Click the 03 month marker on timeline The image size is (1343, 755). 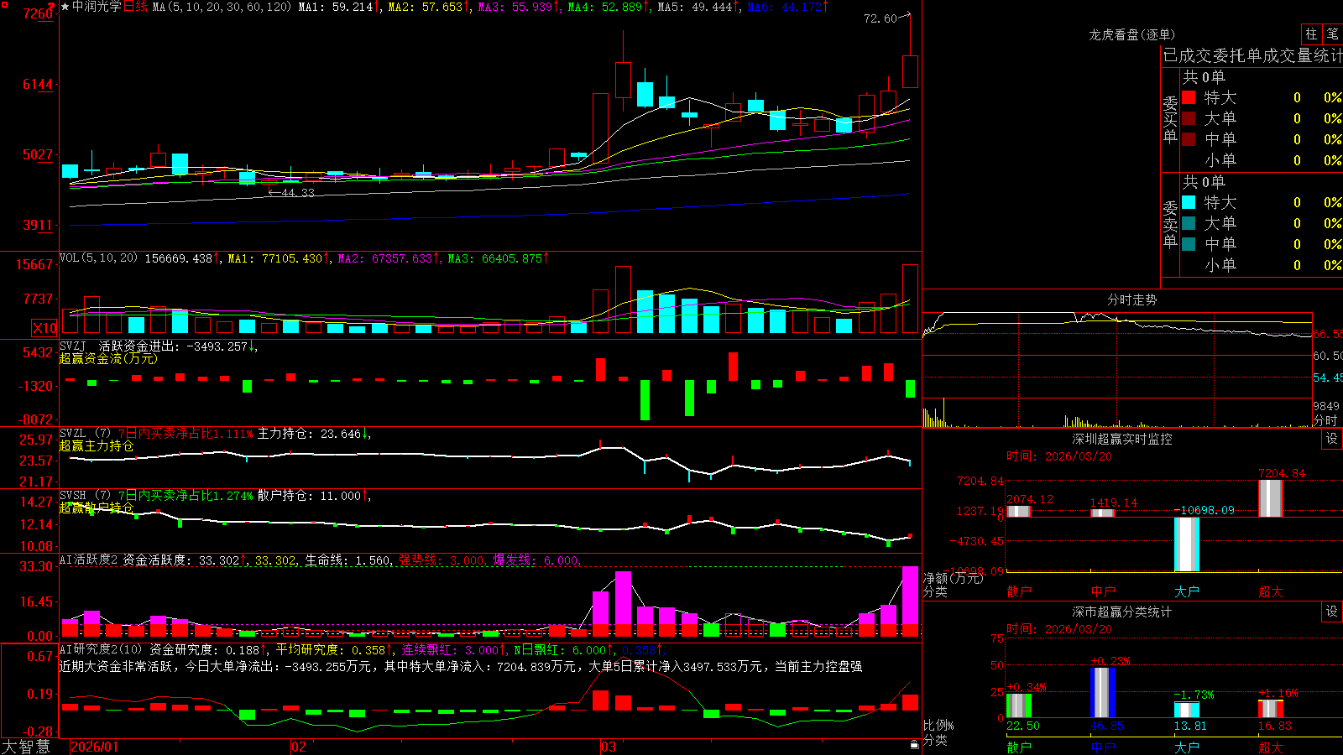(609, 747)
